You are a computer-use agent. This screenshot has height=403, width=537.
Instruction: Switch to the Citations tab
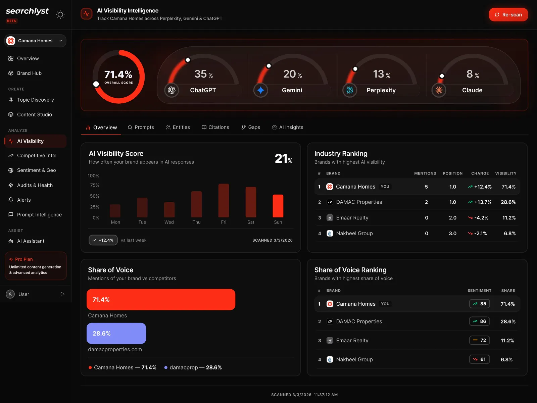point(215,127)
